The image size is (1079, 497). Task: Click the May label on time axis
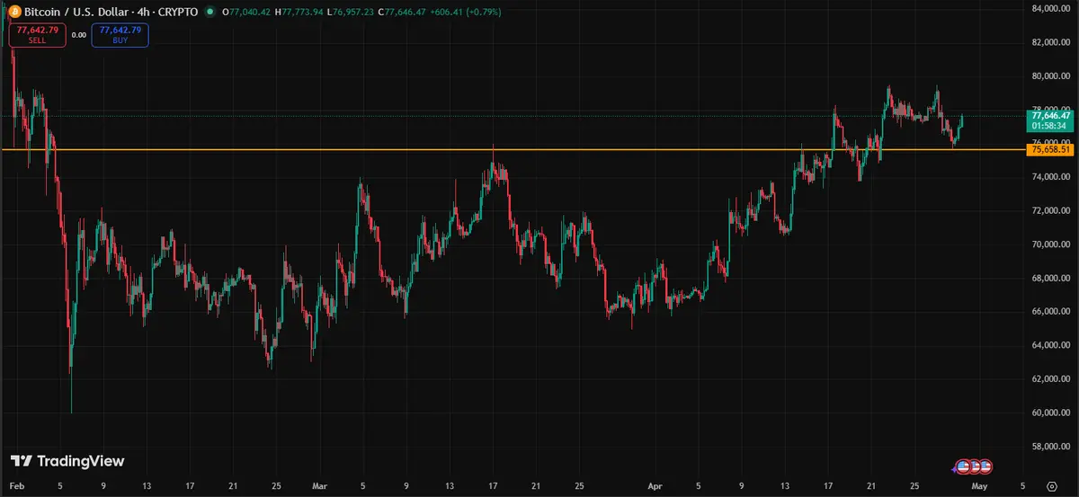979,486
